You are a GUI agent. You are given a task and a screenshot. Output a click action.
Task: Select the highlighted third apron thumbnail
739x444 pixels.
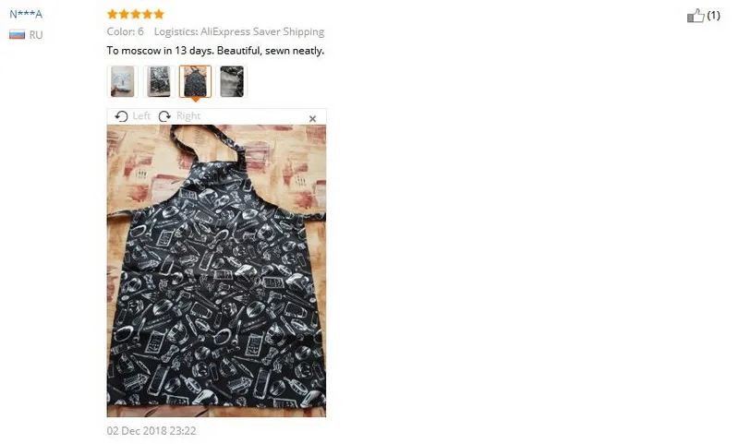[195, 81]
